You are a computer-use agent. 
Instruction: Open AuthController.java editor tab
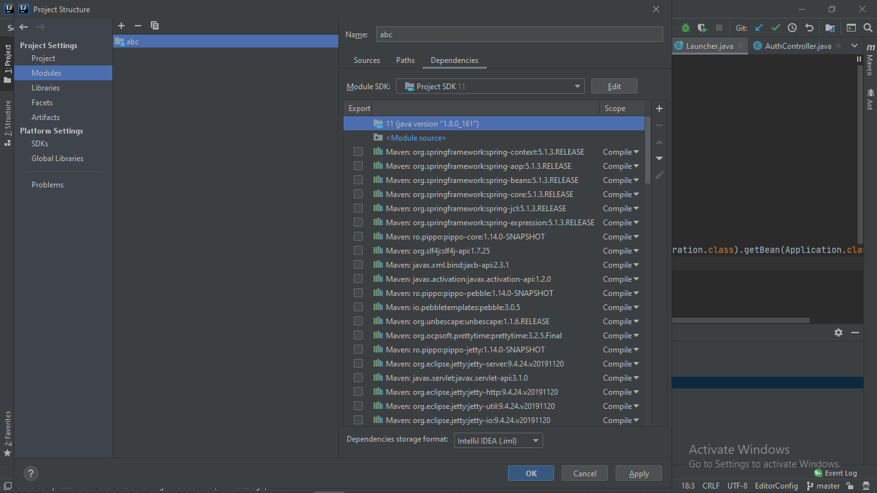(798, 46)
